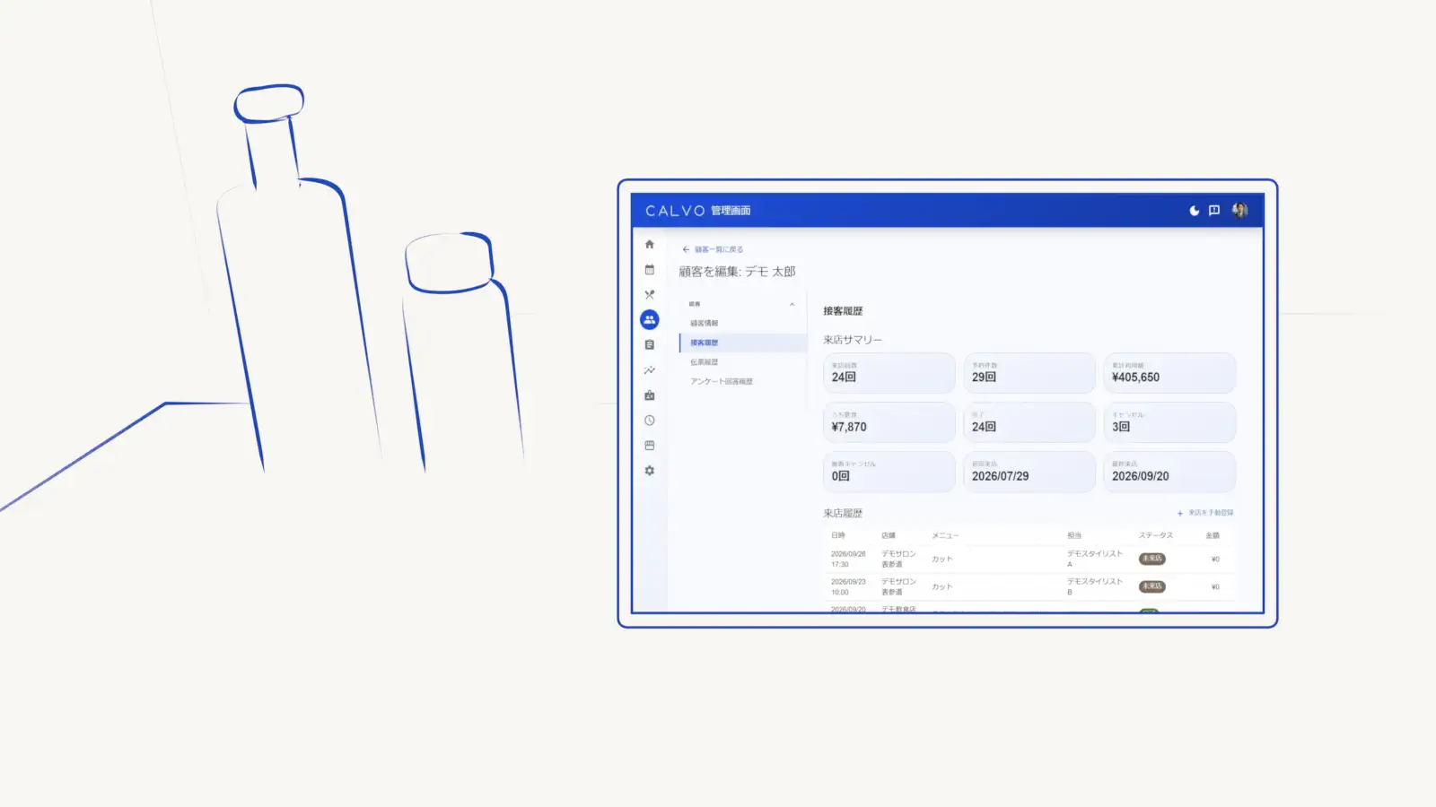1436x807 pixels.
Task: Select the scissors tools sidebar icon
Action: [650, 295]
